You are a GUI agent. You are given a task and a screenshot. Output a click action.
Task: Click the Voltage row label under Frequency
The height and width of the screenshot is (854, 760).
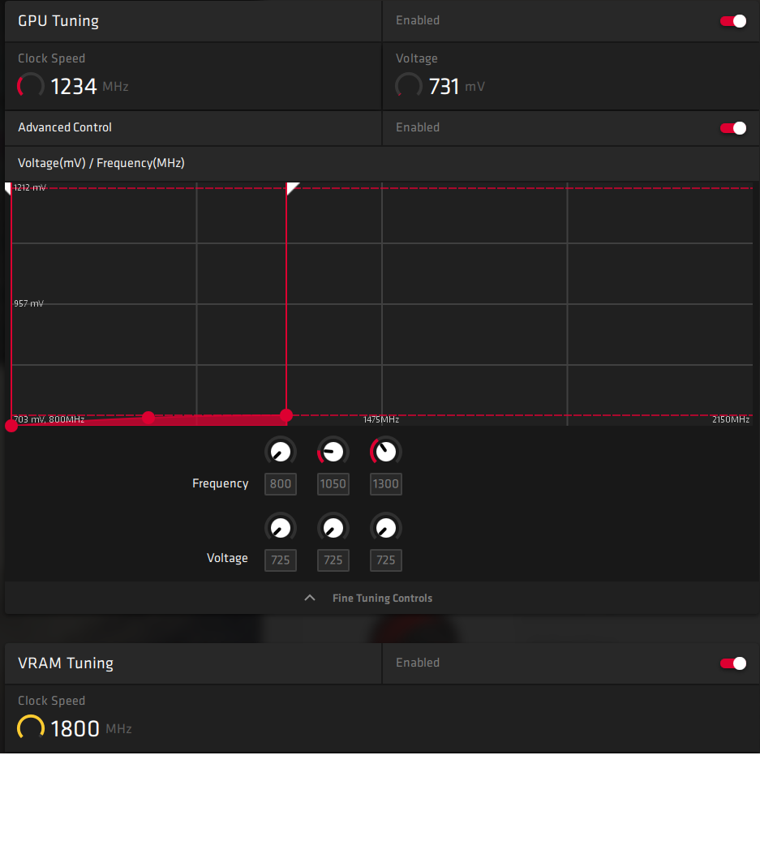pyautogui.click(x=227, y=558)
